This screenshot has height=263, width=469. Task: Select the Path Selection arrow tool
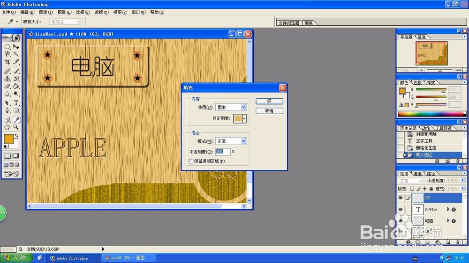click(7, 103)
